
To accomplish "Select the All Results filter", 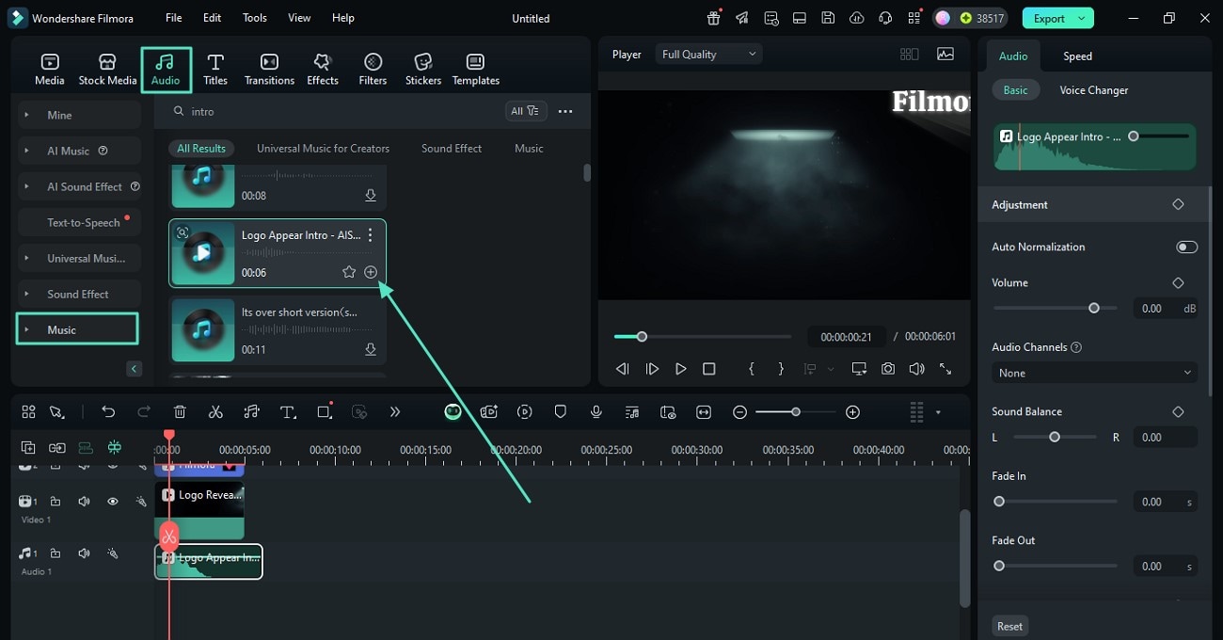I will coord(201,149).
